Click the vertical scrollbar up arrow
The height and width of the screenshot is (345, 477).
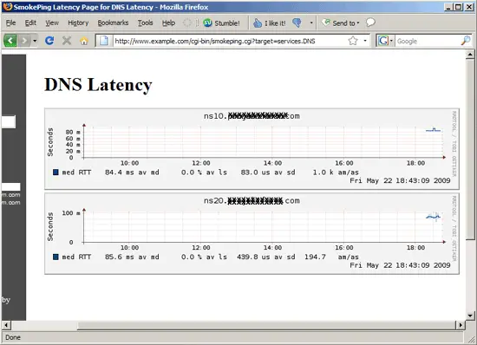click(470, 55)
